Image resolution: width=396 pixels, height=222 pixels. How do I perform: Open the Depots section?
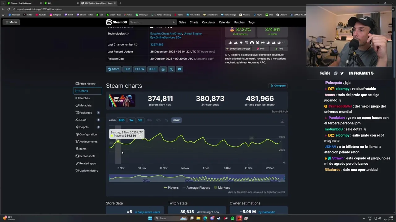(88, 127)
